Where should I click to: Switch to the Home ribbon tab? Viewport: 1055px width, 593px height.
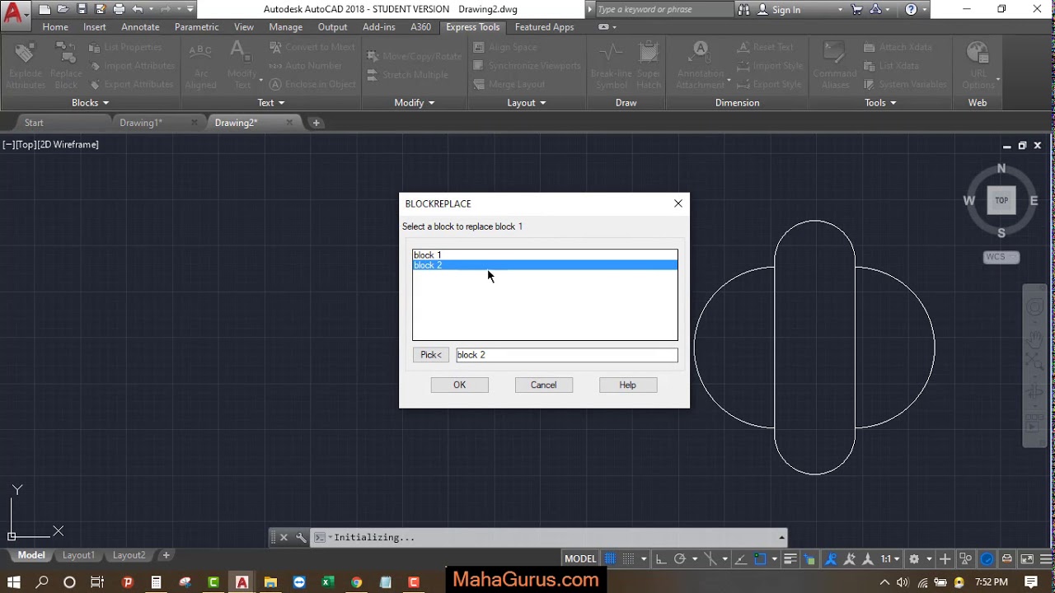(55, 27)
